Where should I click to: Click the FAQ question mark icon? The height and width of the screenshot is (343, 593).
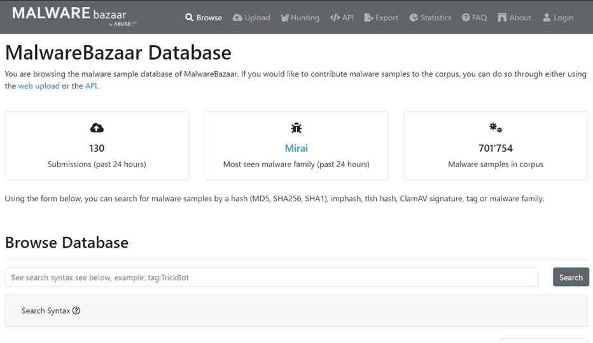coord(466,18)
